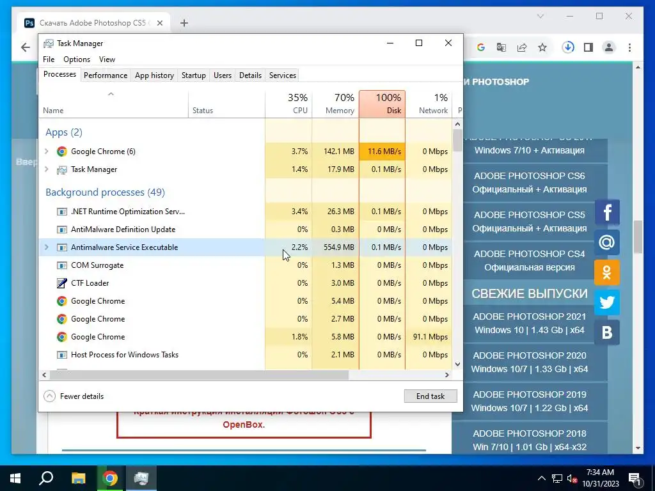Image resolution: width=655 pixels, height=491 pixels.
Task: Click Task Manager horizontal scrollbar right arrow
Action: (447, 375)
